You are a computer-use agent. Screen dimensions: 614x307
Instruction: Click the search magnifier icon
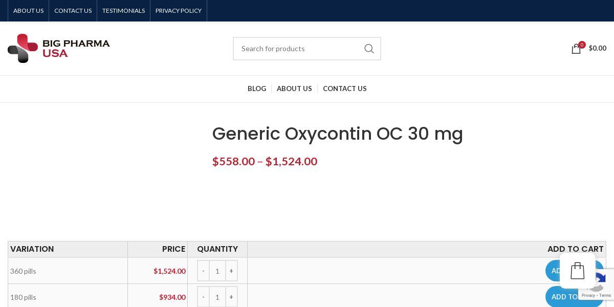click(369, 49)
